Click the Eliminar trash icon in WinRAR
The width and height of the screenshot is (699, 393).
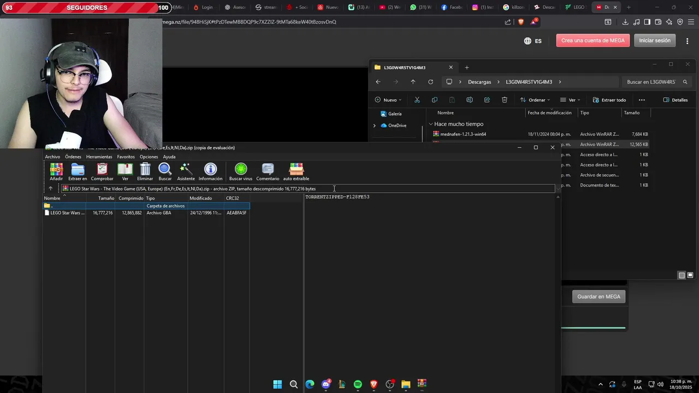pos(145,172)
